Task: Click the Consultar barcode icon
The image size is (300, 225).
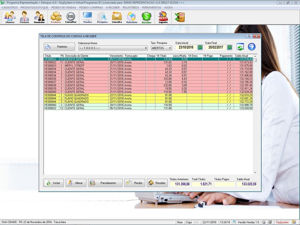Action: click(x=70, y=17)
